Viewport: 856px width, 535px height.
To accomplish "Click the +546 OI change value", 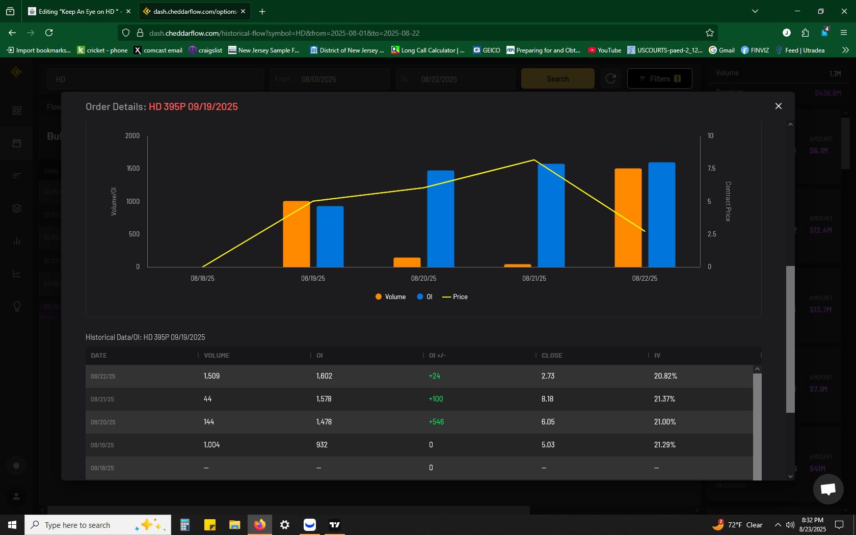I will (x=436, y=422).
